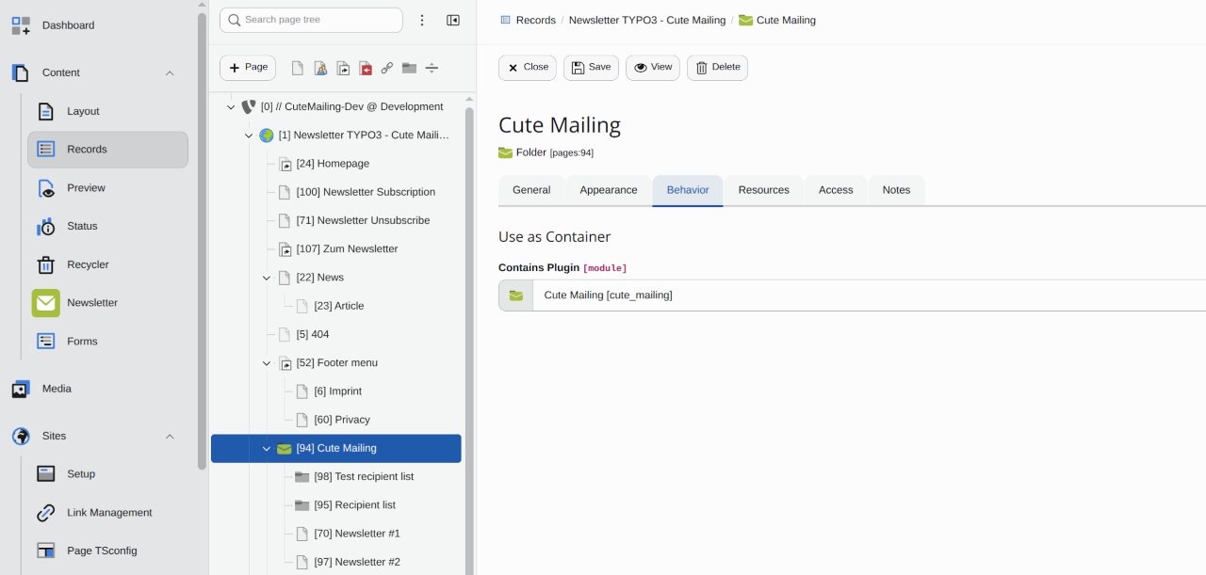The width and height of the screenshot is (1206, 575).
Task: Click the add Page button
Action: click(248, 68)
